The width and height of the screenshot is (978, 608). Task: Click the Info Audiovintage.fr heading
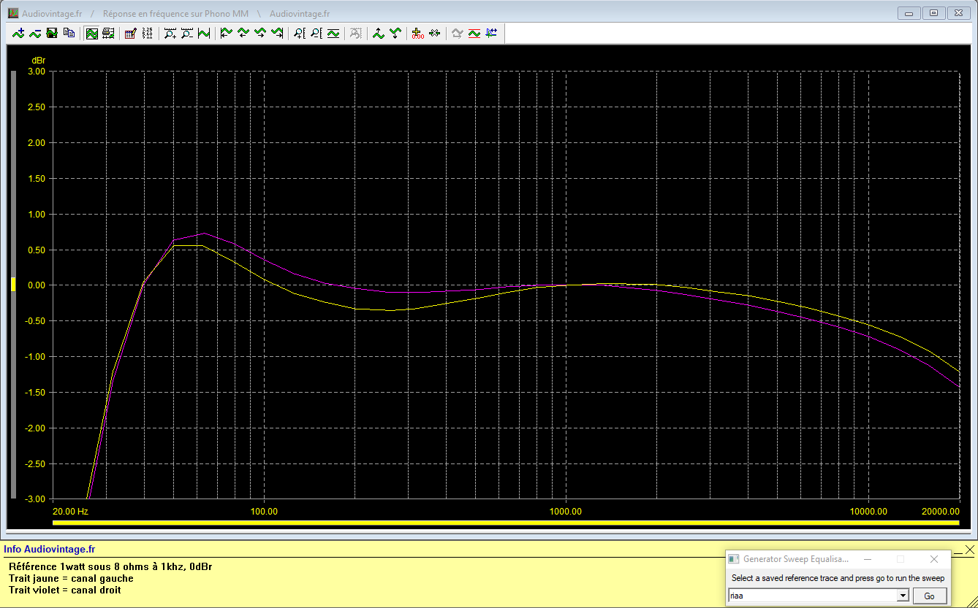click(49, 549)
